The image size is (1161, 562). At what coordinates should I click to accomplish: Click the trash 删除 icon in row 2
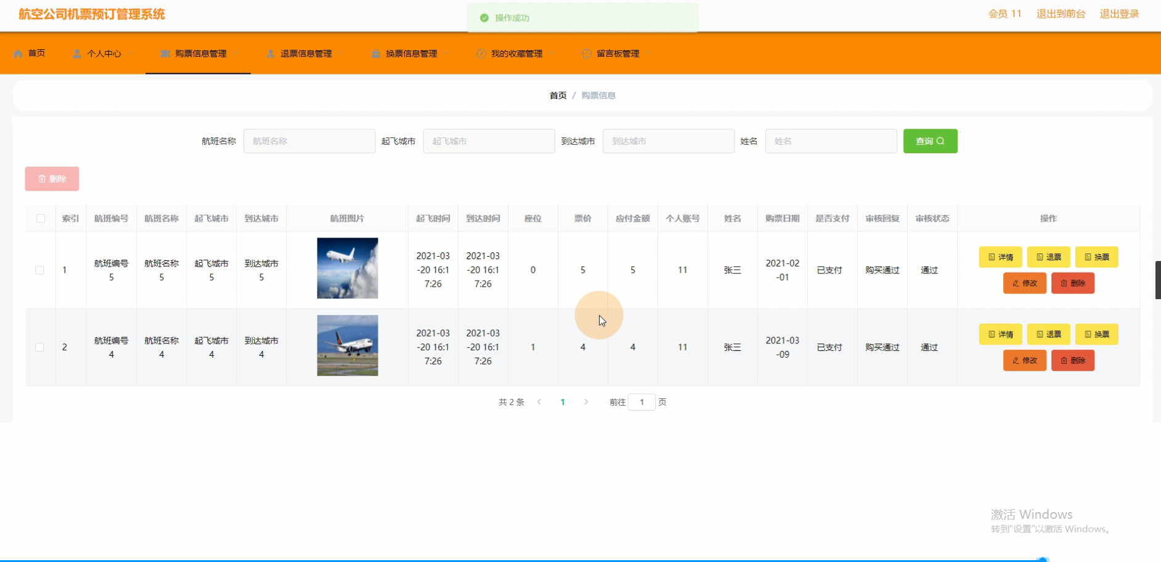point(1064,361)
